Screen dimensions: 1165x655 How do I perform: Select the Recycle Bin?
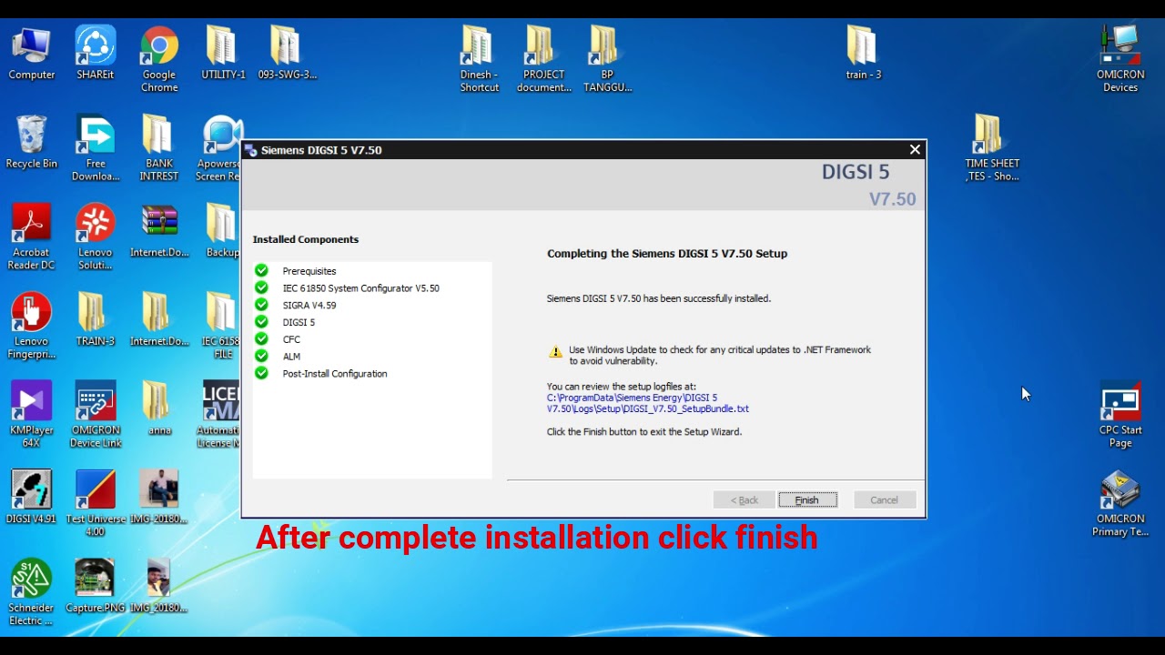[32, 143]
